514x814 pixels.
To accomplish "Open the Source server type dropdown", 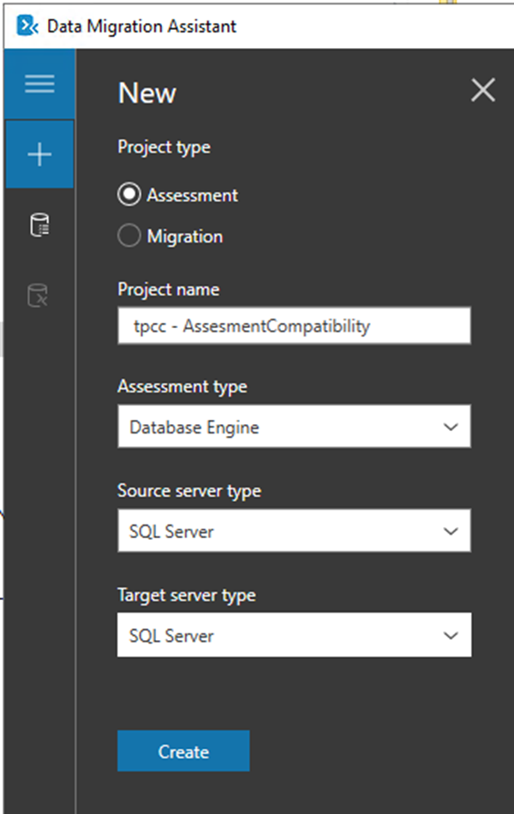I will (x=294, y=530).
